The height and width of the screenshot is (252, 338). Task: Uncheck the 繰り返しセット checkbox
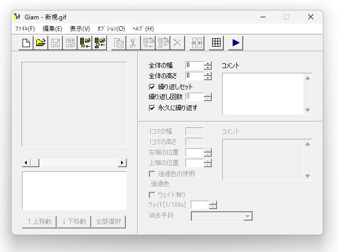pos(152,86)
